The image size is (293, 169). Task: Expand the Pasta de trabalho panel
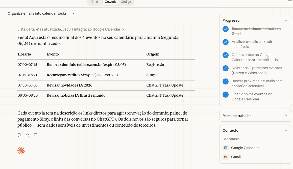coord(286,116)
